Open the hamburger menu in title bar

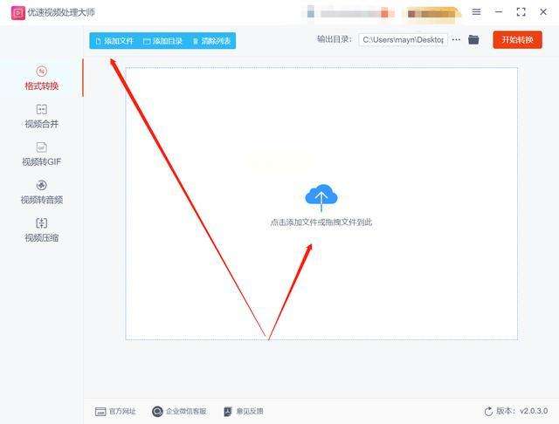(x=476, y=11)
